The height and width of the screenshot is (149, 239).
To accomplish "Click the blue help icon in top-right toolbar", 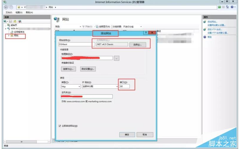I will point(232,7).
